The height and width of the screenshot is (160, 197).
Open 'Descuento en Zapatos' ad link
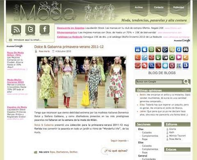click(71, 28)
